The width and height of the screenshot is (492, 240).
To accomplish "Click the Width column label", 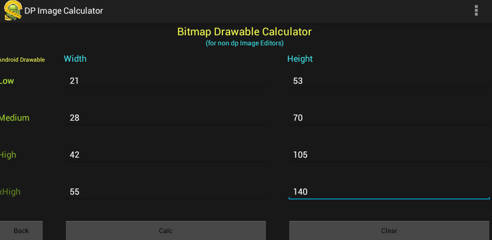I will point(75,59).
